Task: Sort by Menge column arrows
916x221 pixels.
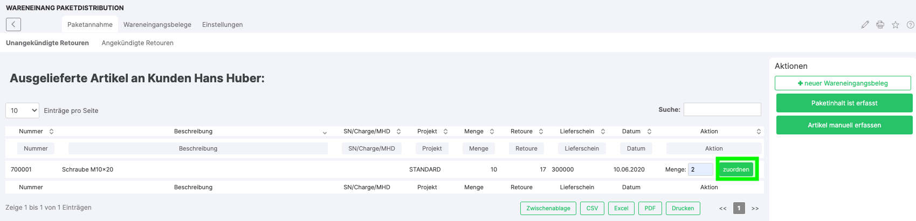Action: pyautogui.click(x=492, y=131)
